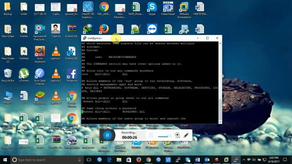292x164 pixels.
Task: Select the Intel(R) HD Graphics desktop icon
Action: pyautogui.click(x=88, y=10)
